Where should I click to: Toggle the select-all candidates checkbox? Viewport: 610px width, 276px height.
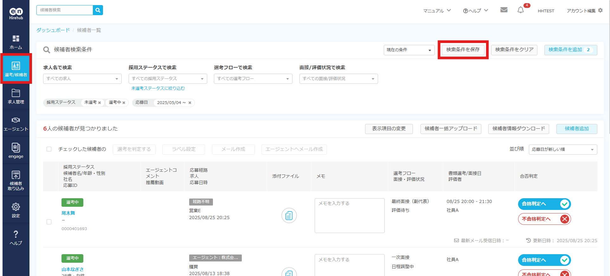(49, 149)
